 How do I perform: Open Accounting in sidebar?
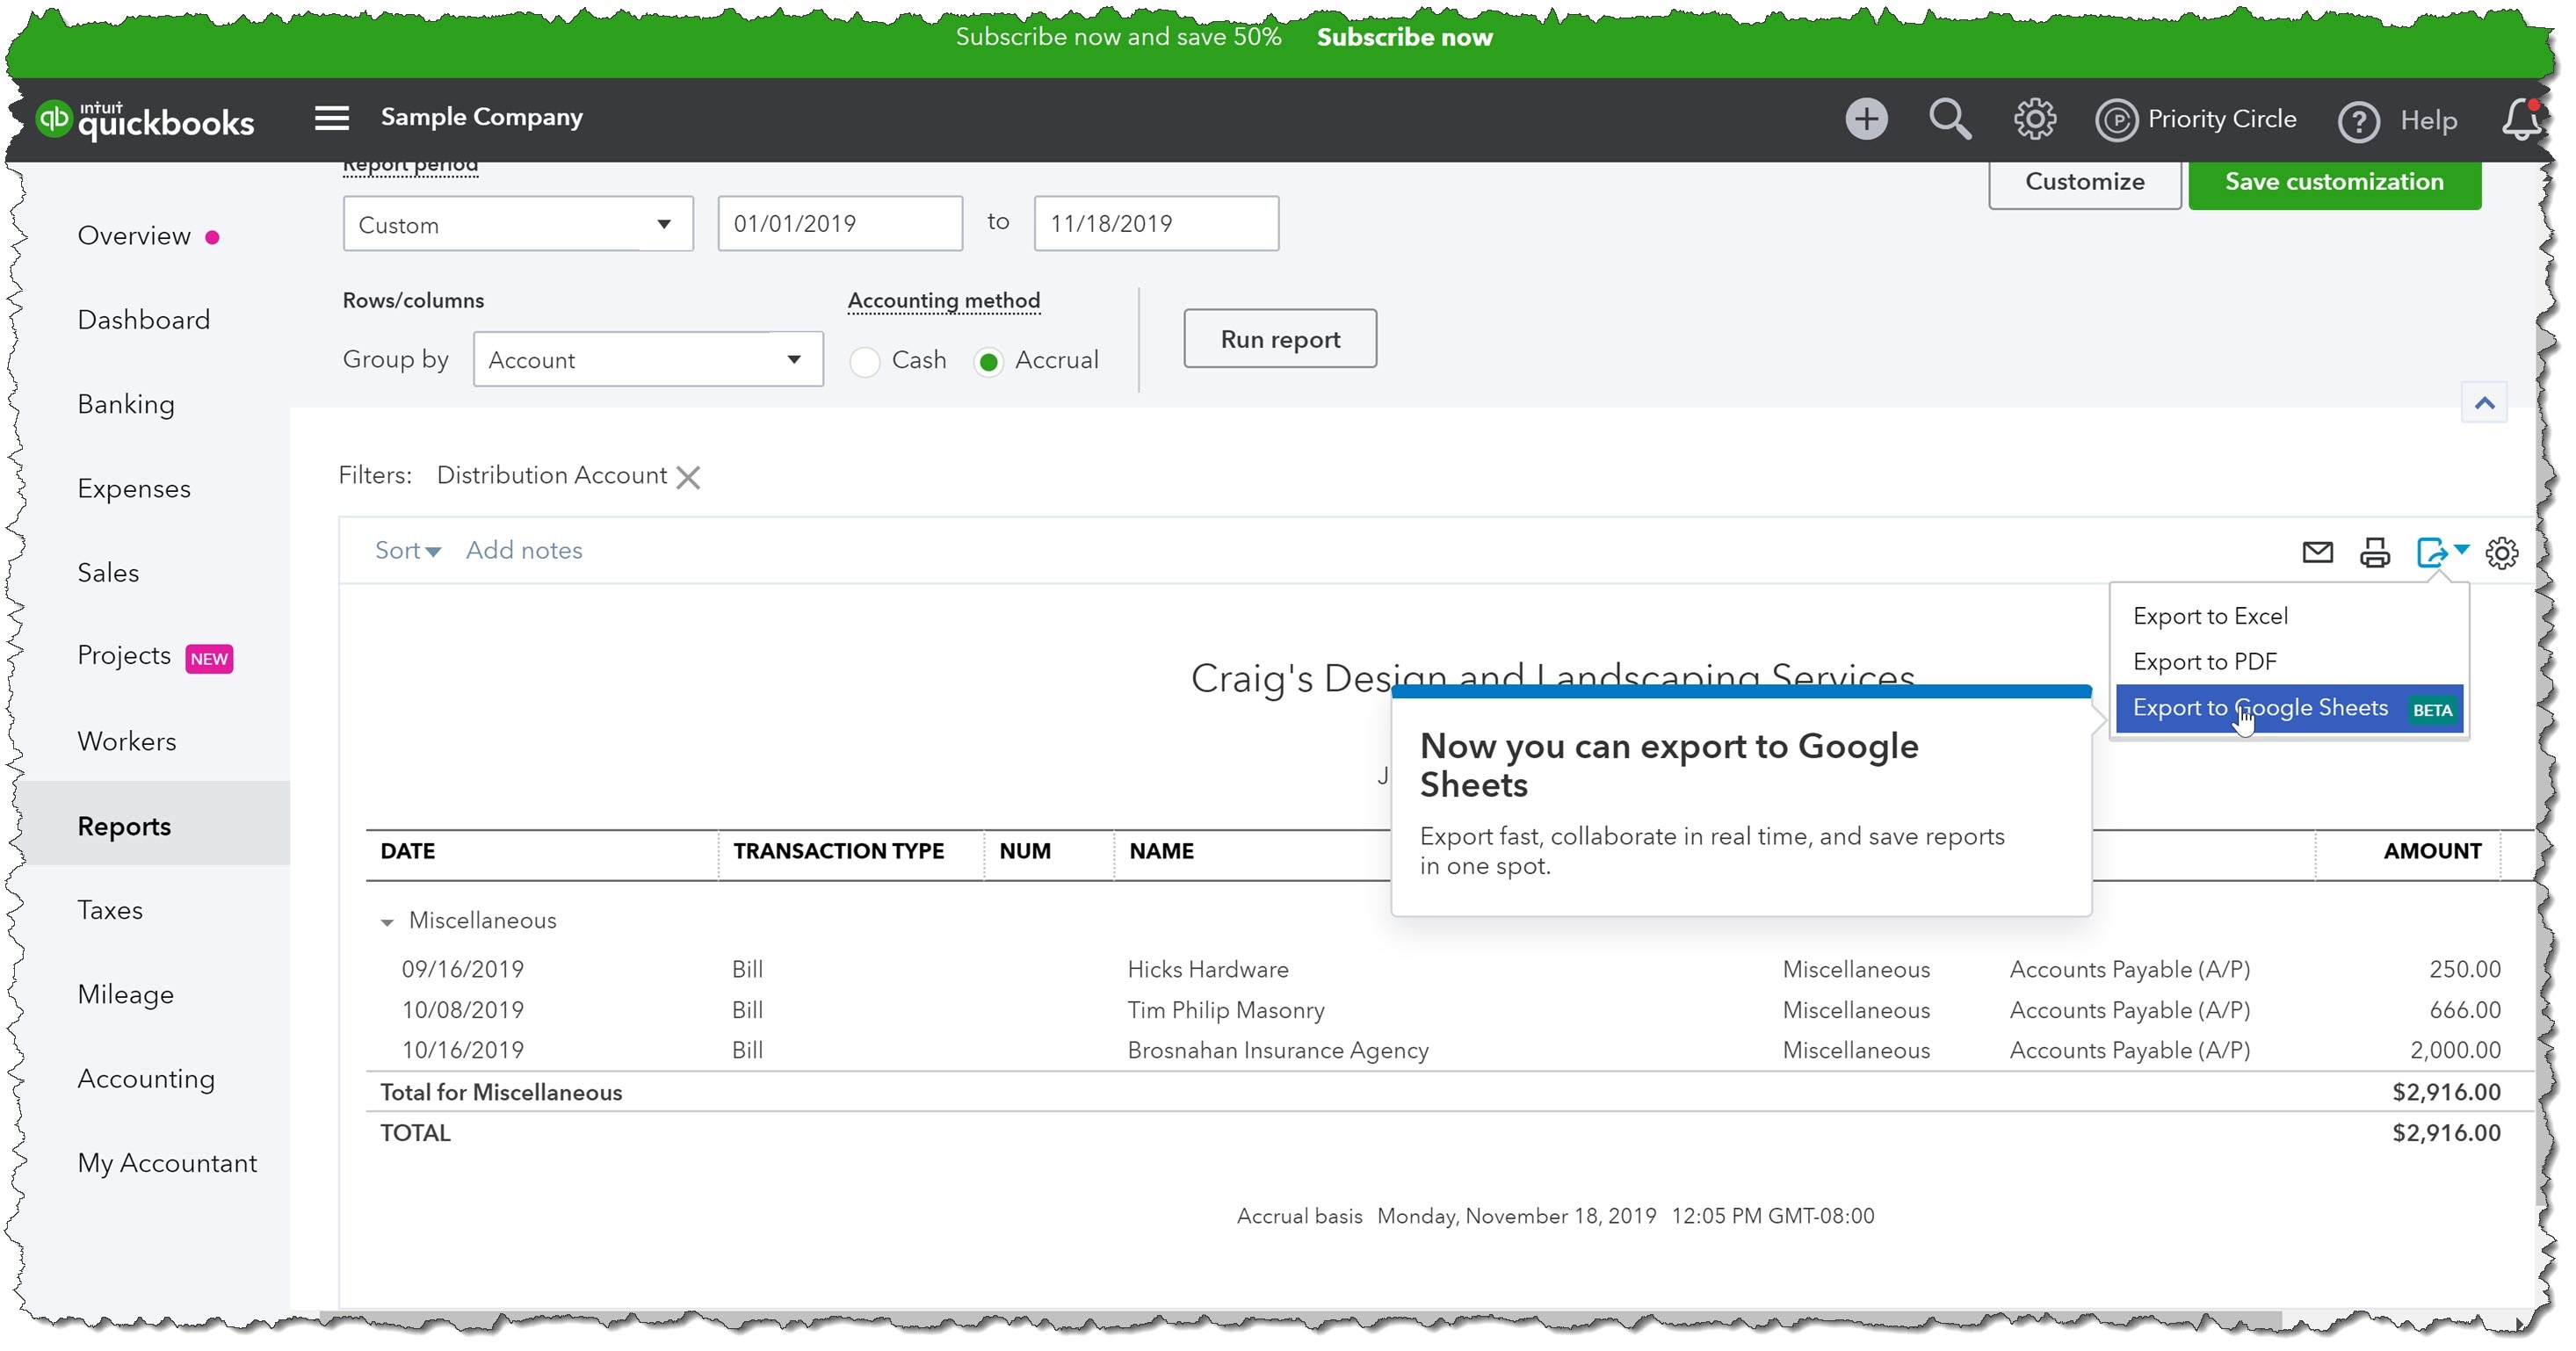tap(146, 1079)
